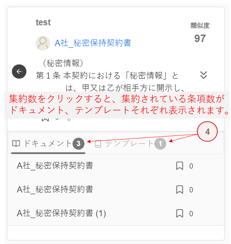Viewport: 231px width, 244px height.
Task: Click the book icon beside ドキュメント
Action: pos(16,144)
